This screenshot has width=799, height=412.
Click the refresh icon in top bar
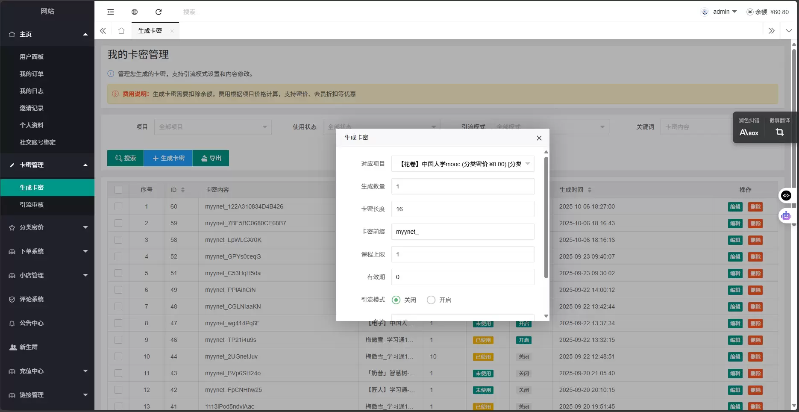coord(159,12)
